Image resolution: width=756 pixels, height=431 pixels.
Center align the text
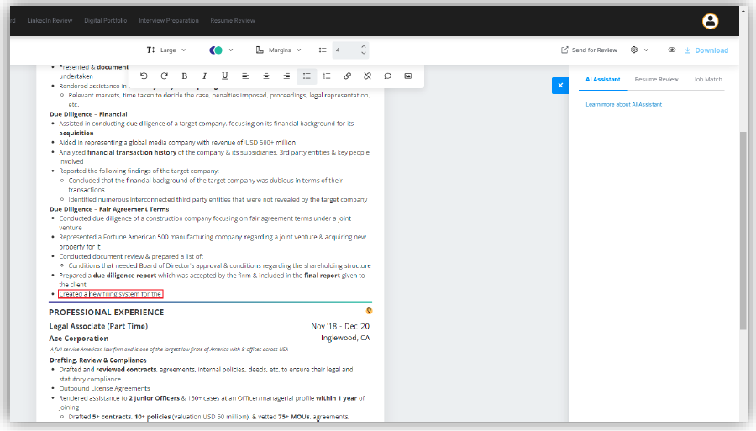pos(266,76)
